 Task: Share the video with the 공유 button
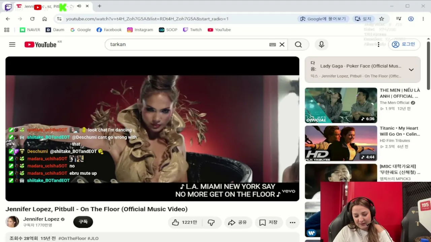(x=237, y=223)
